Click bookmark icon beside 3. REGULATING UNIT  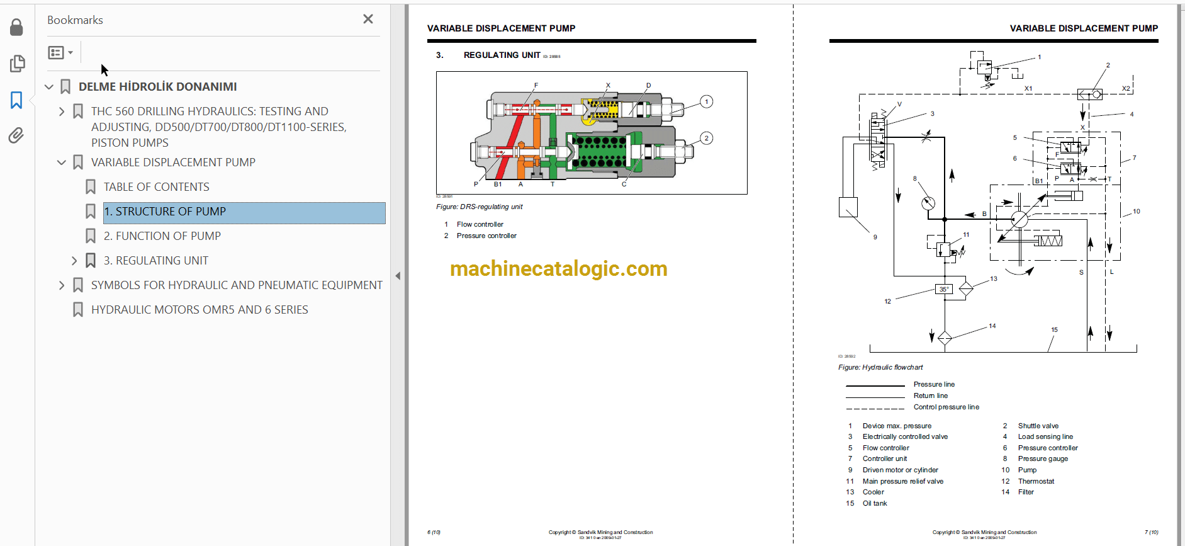click(x=91, y=261)
